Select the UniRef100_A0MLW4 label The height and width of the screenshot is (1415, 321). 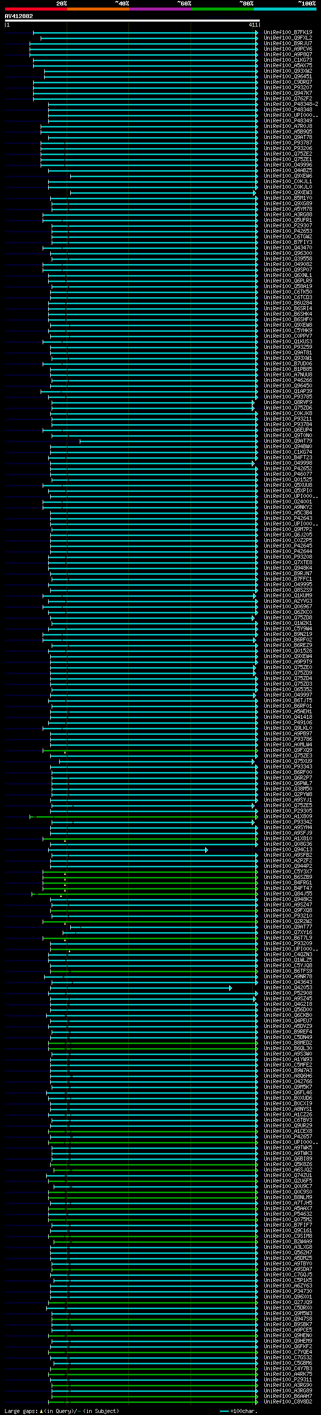pyautogui.click(x=287, y=745)
